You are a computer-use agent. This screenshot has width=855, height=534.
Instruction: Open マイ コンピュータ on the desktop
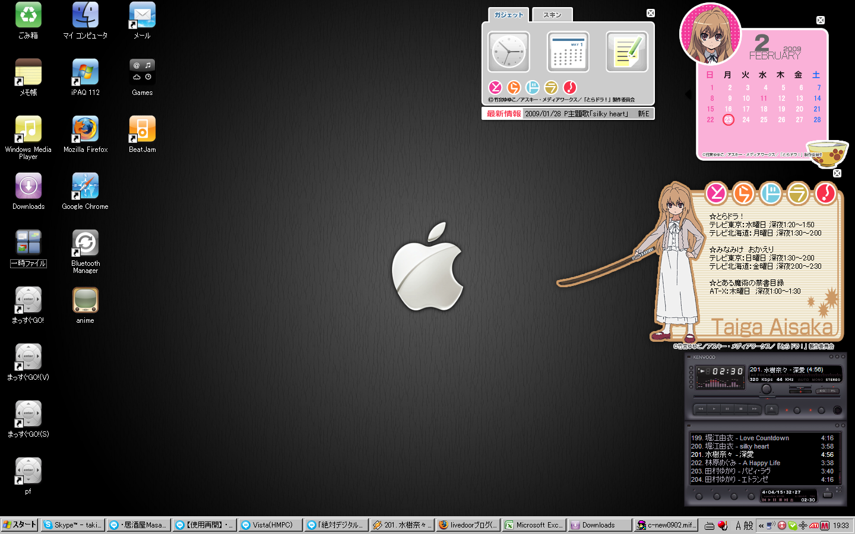coord(85,21)
